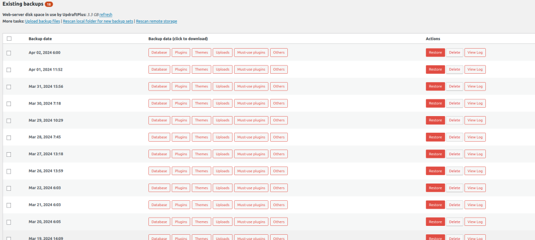Restore the Mar 20, 2024 6:05 backup

pos(435,222)
